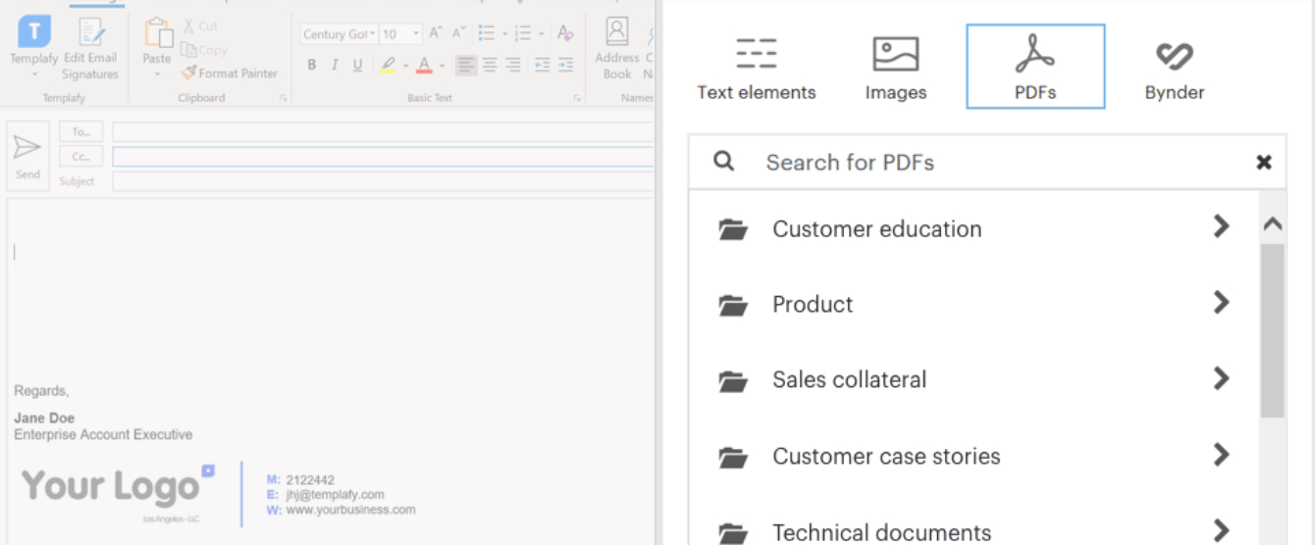Expand the Sales collateral folder arrow

pos(1221,378)
